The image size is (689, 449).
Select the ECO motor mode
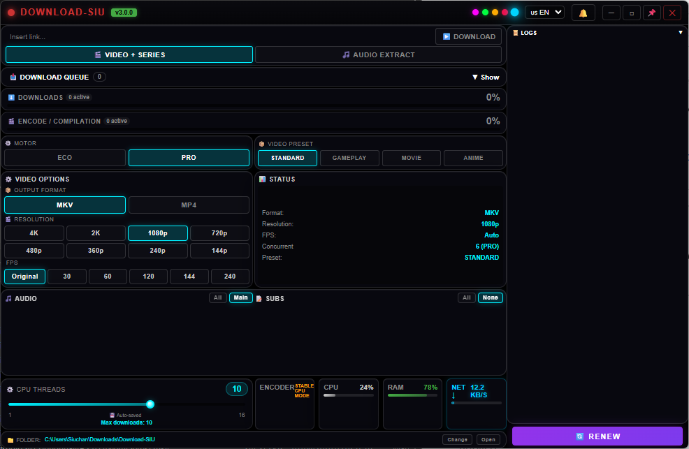coord(65,158)
